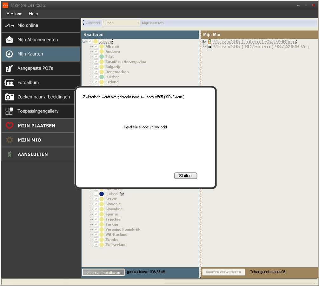Screen dimensions: 319x286
Task: Click the Moov V505 SD/Extern card icon
Action: (x=209, y=47)
